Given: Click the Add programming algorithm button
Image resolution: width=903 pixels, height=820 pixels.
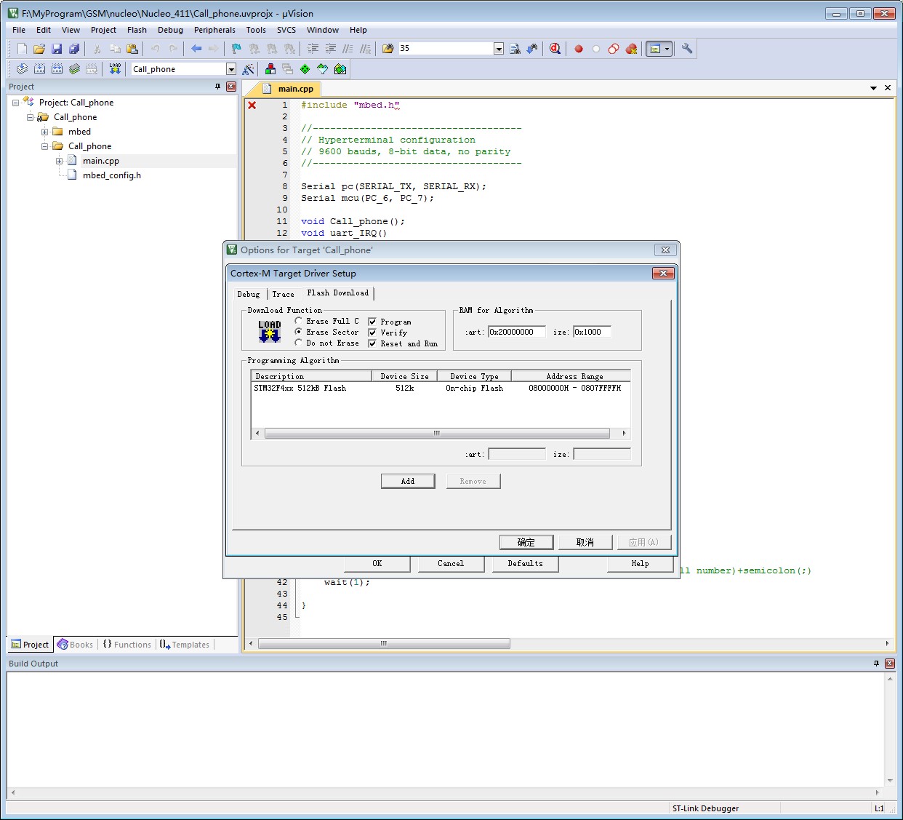Looking at the screenshot, I should coord(408,481).
